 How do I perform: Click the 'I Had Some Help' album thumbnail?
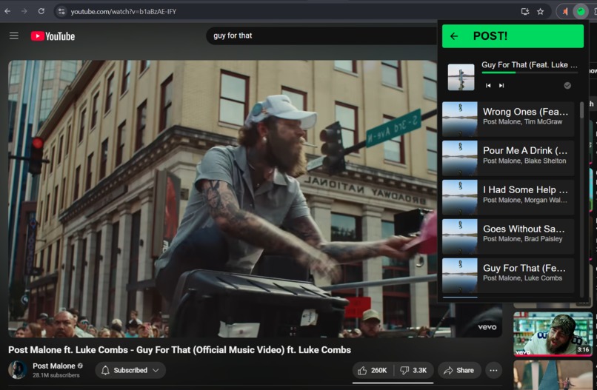coord(459,197)
